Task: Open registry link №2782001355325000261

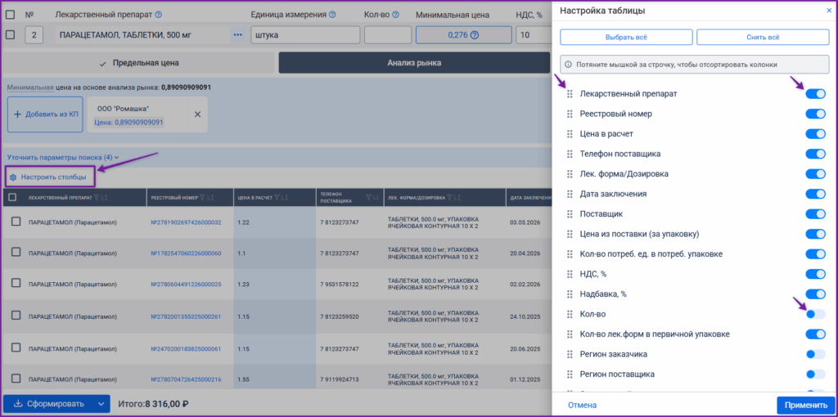Action: pos(186,316)
